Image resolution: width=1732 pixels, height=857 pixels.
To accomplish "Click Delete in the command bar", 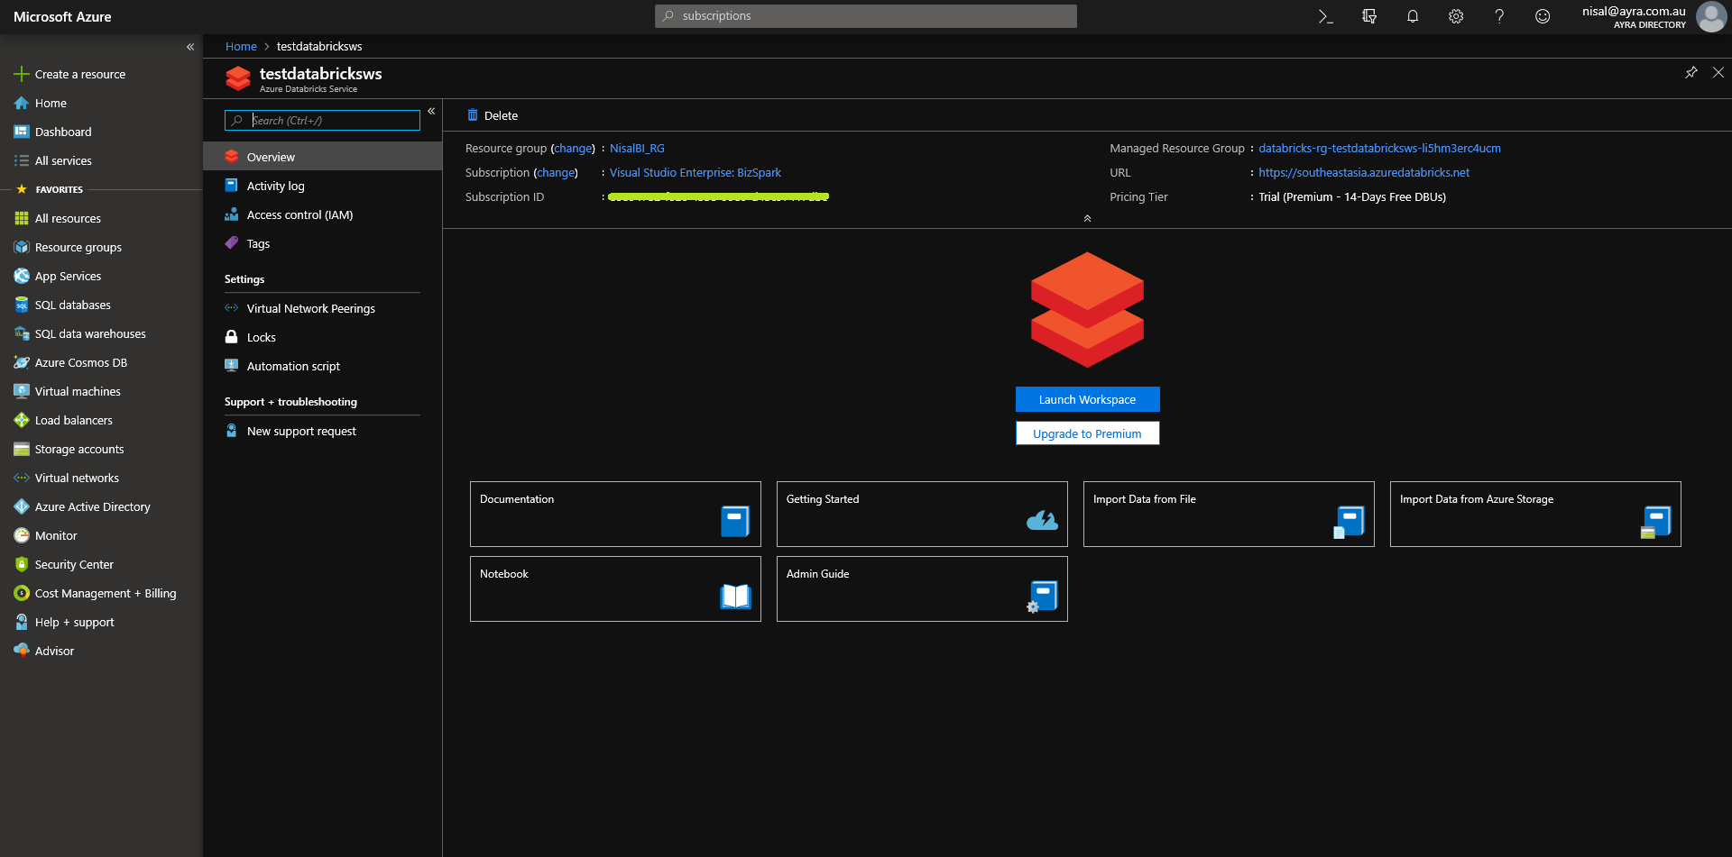I will tap(493, 115).
